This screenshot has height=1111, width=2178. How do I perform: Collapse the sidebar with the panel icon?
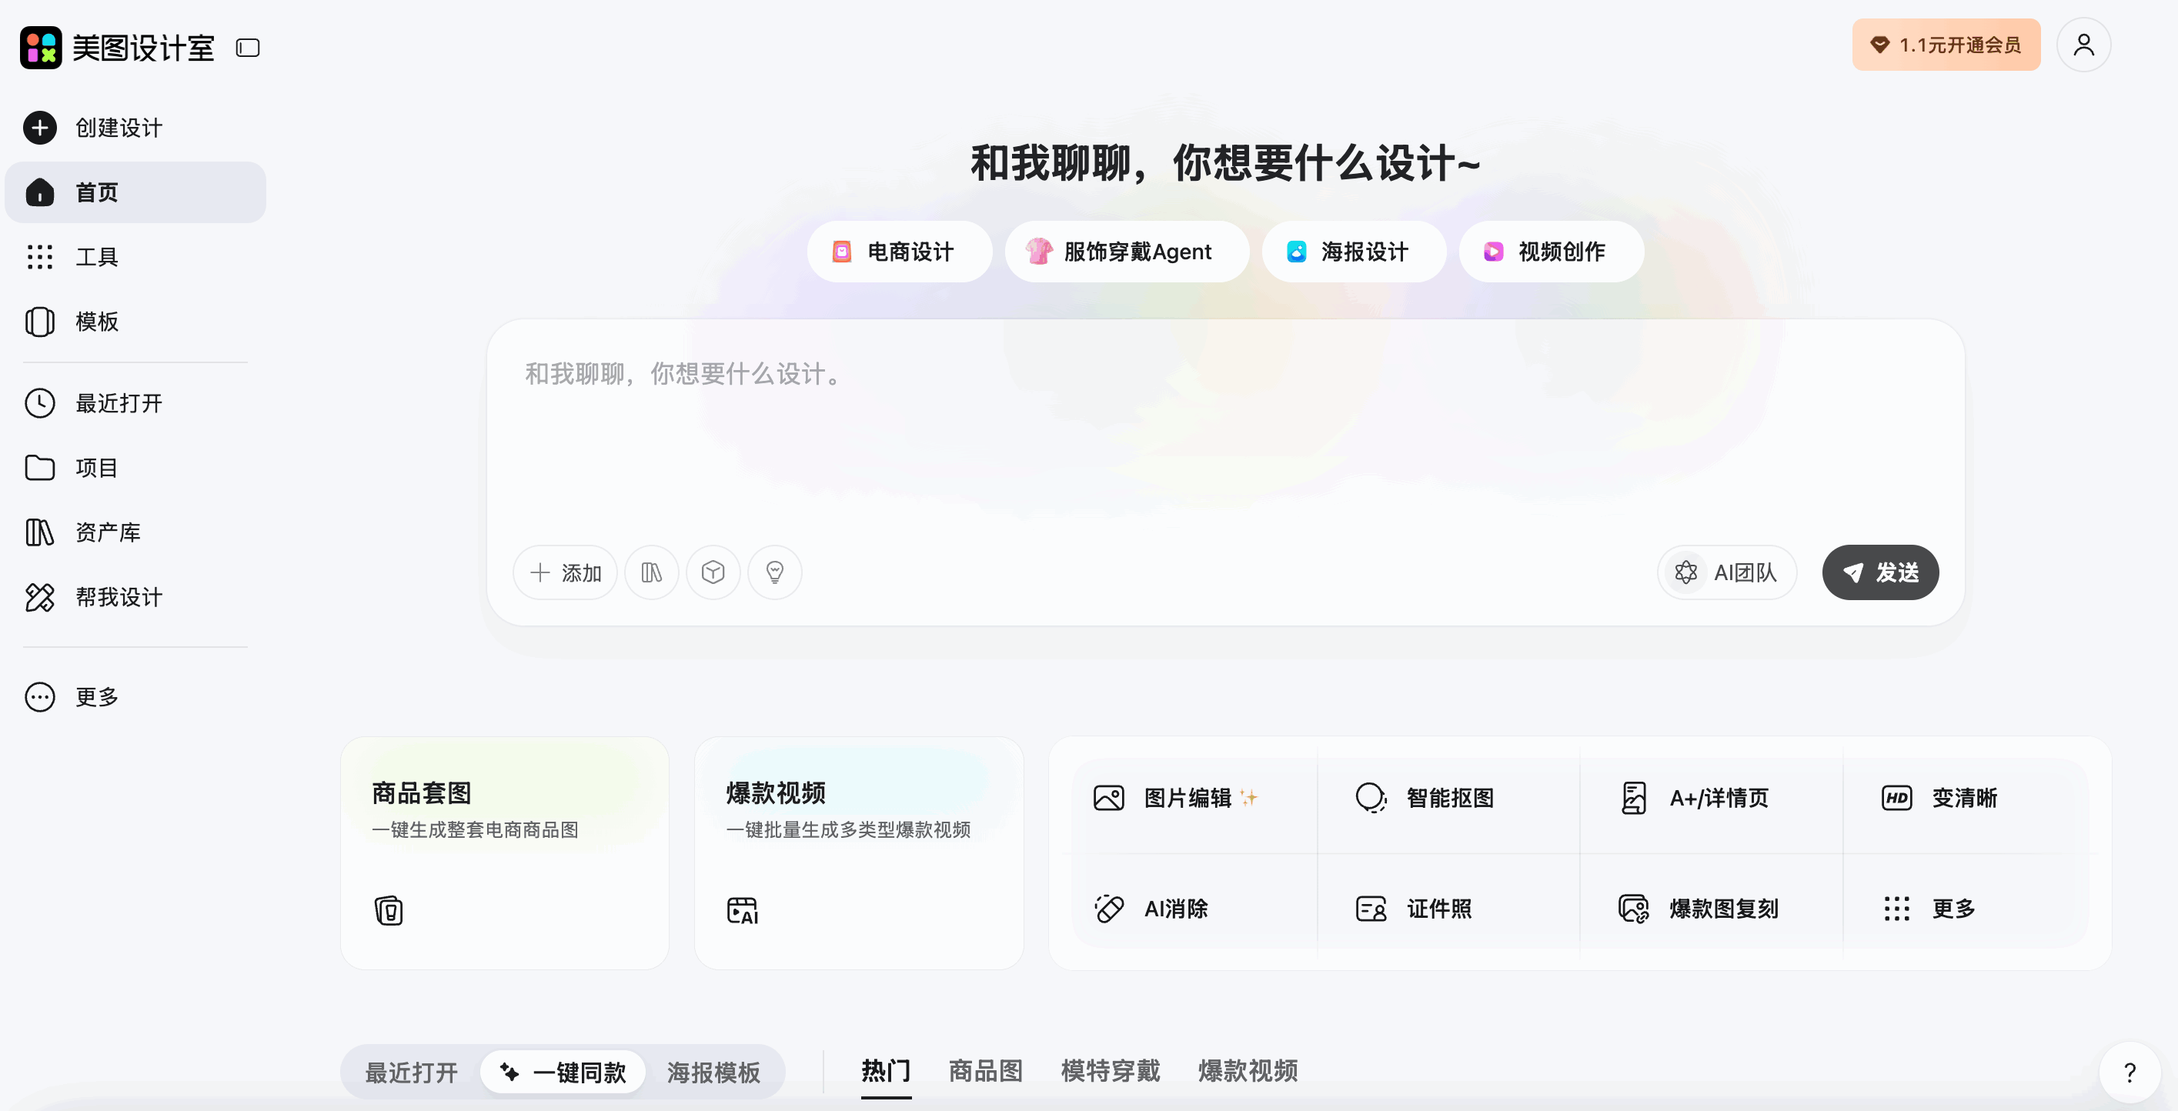[x=248, y=48]
